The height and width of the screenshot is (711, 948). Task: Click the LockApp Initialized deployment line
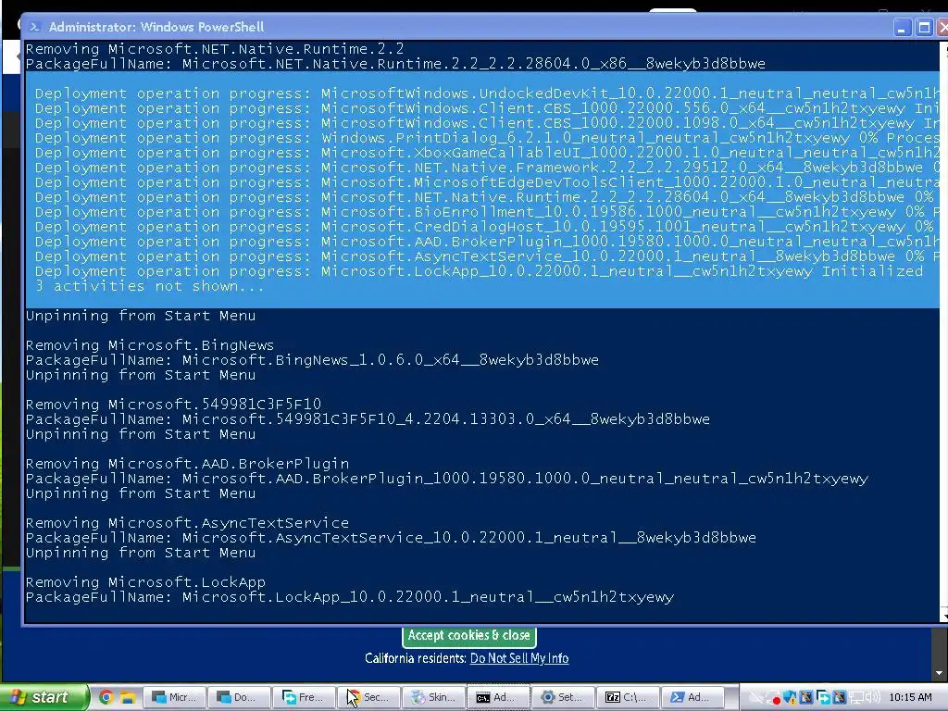point(479,271)
